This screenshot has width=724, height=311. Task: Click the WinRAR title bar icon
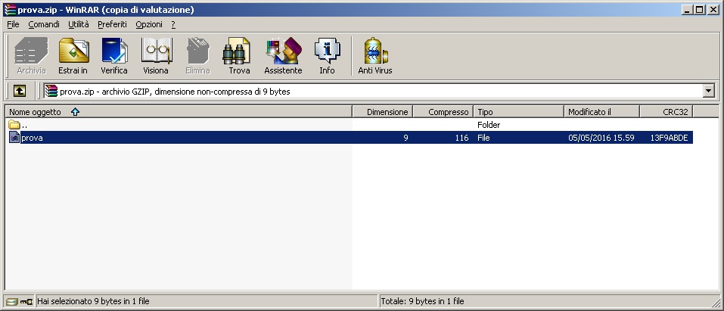10,10
